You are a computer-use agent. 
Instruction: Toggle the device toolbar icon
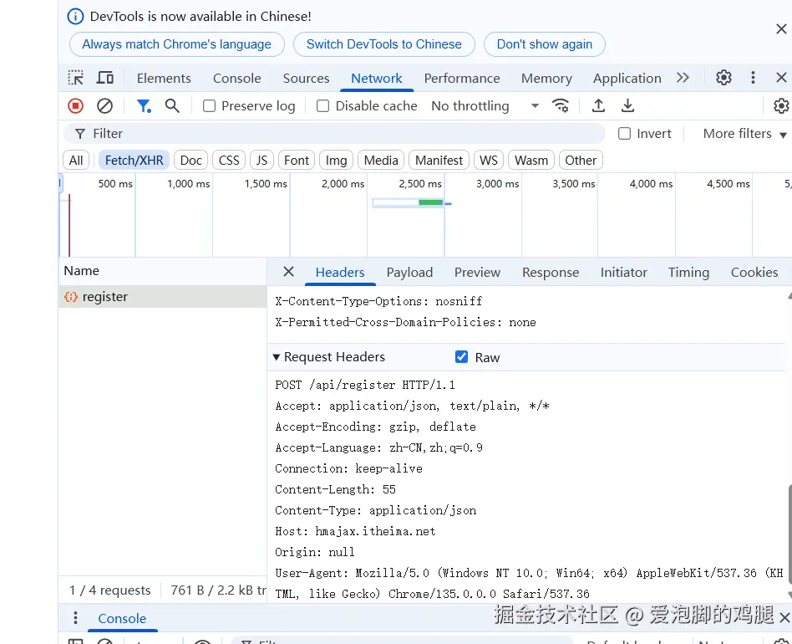(x=105, y=78)
